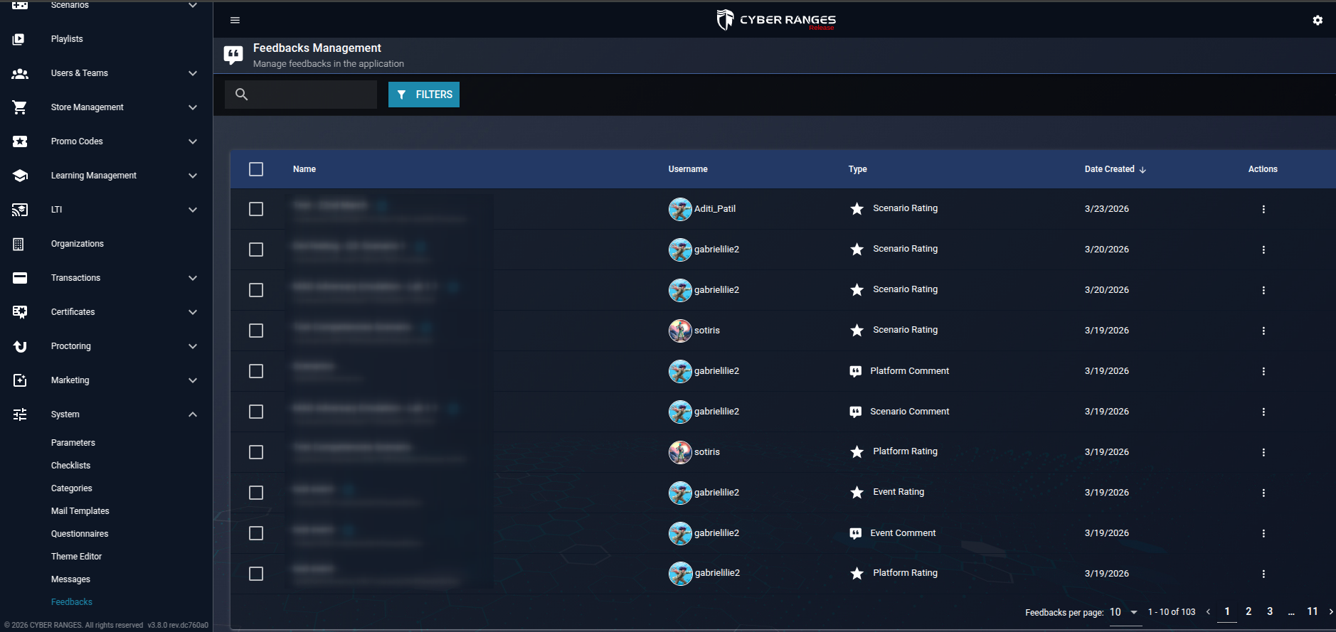Collapse the System menu section
This screenshot has width=1336, height=632.
[106, 414]
